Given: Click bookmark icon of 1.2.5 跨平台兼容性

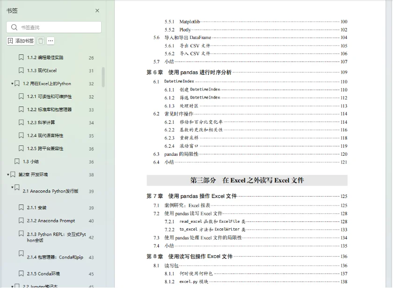Looking at the screenshot, I should click(21, 148).
